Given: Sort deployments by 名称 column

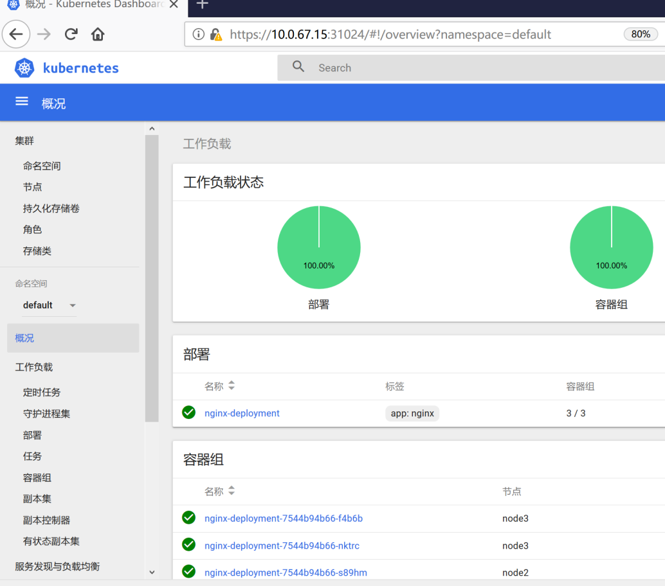Looking at the screenshot, I should (x=232, y=386).
